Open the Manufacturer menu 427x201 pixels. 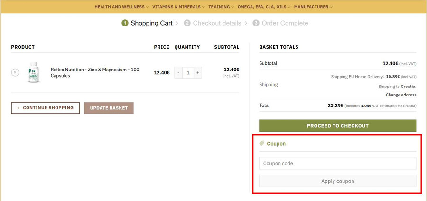point(313,7)
